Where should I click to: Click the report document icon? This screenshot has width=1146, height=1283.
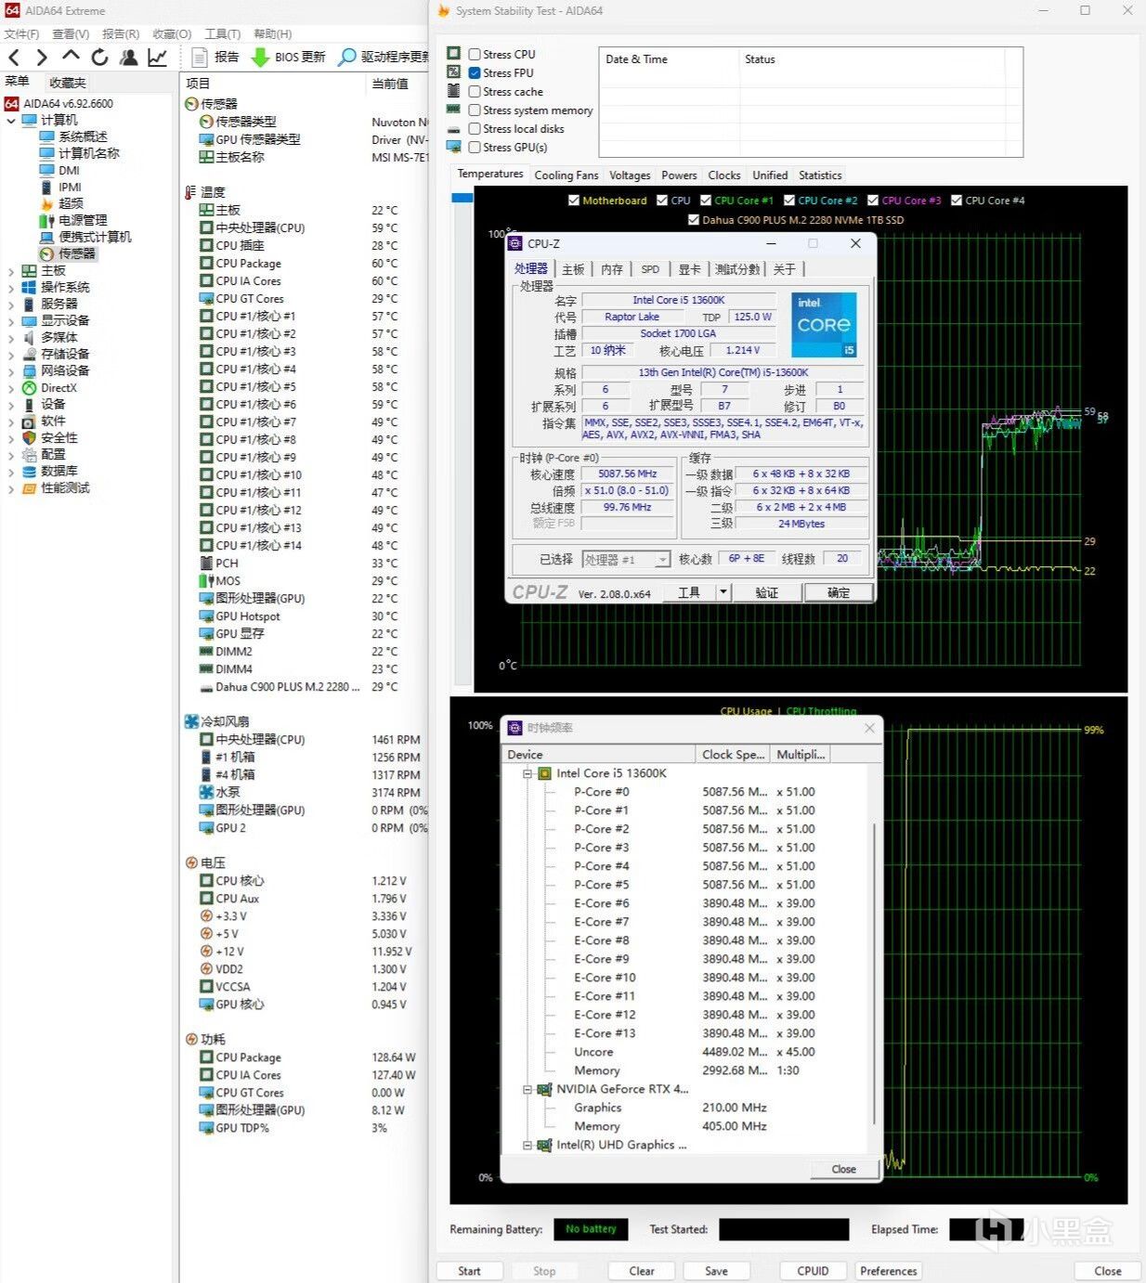click(199, 58)
